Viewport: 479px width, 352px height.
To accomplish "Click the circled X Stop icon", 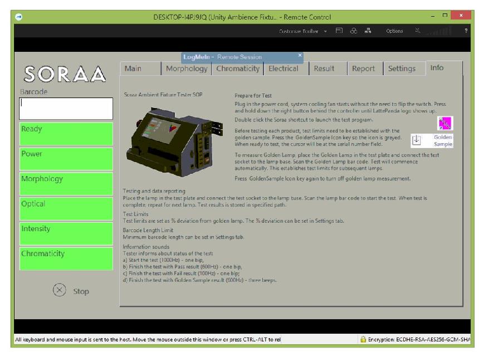I will 59,290.
